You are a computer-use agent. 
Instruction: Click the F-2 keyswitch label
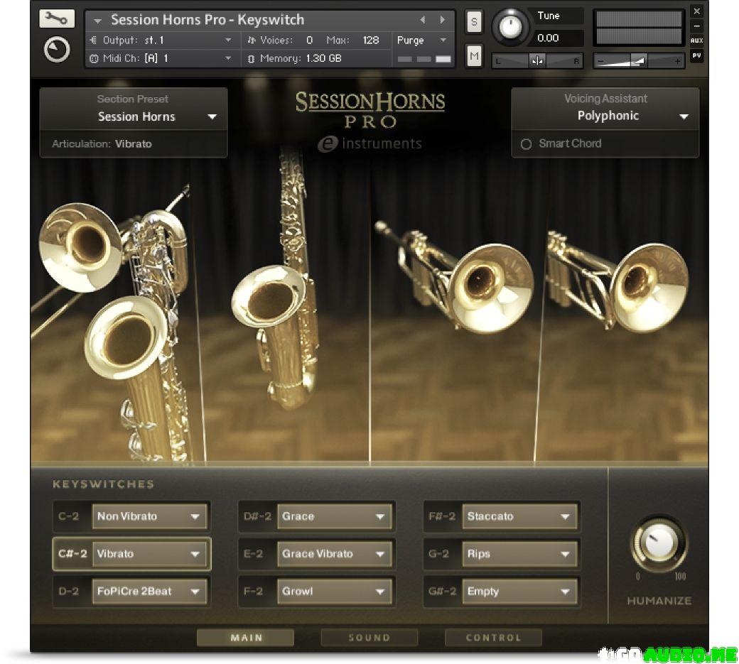(253, 592)
